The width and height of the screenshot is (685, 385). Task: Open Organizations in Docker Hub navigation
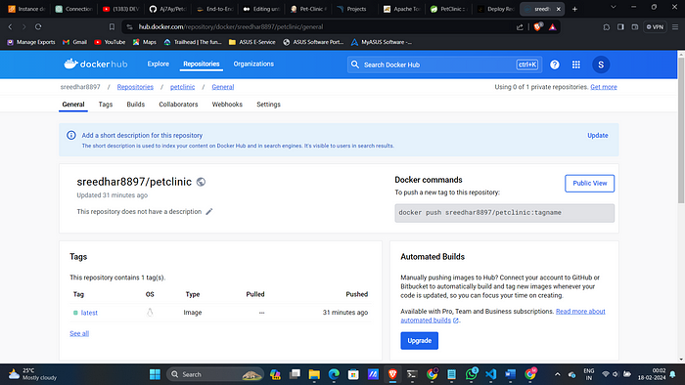[253, 64]
